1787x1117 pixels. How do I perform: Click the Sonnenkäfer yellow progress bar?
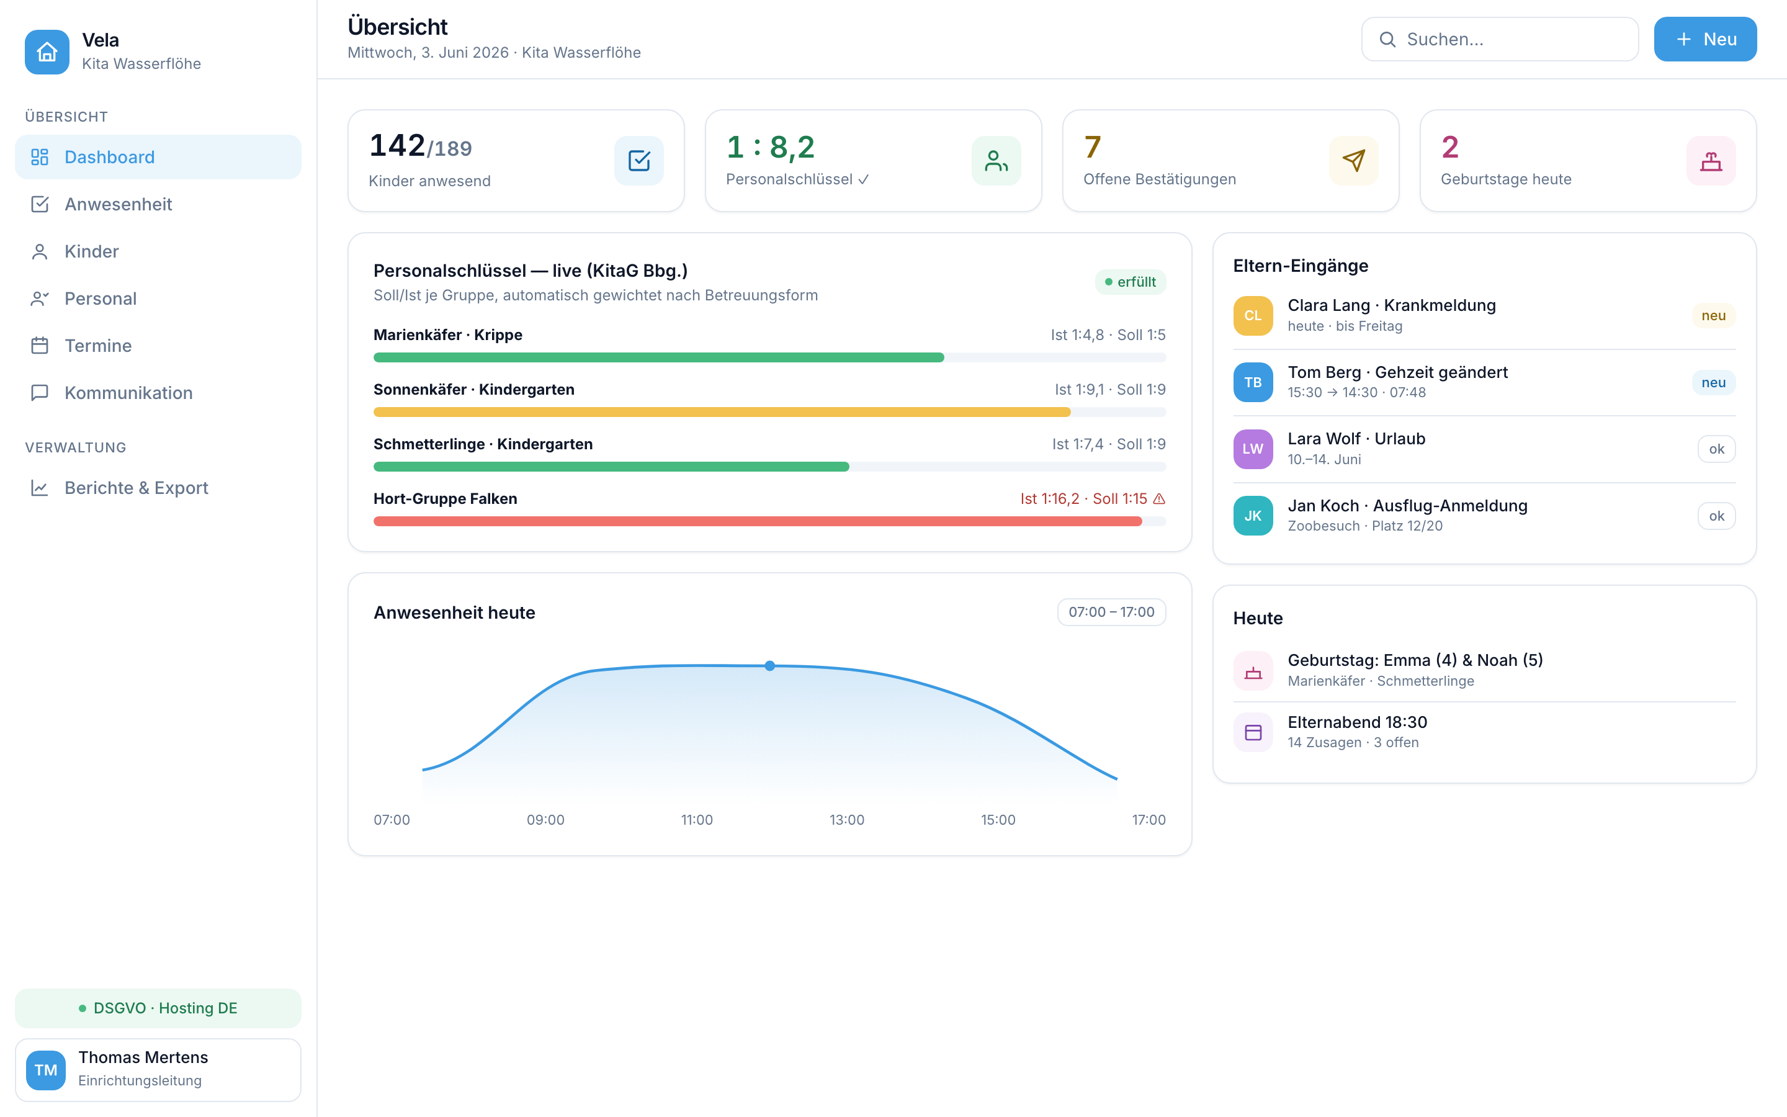[769, 412]
